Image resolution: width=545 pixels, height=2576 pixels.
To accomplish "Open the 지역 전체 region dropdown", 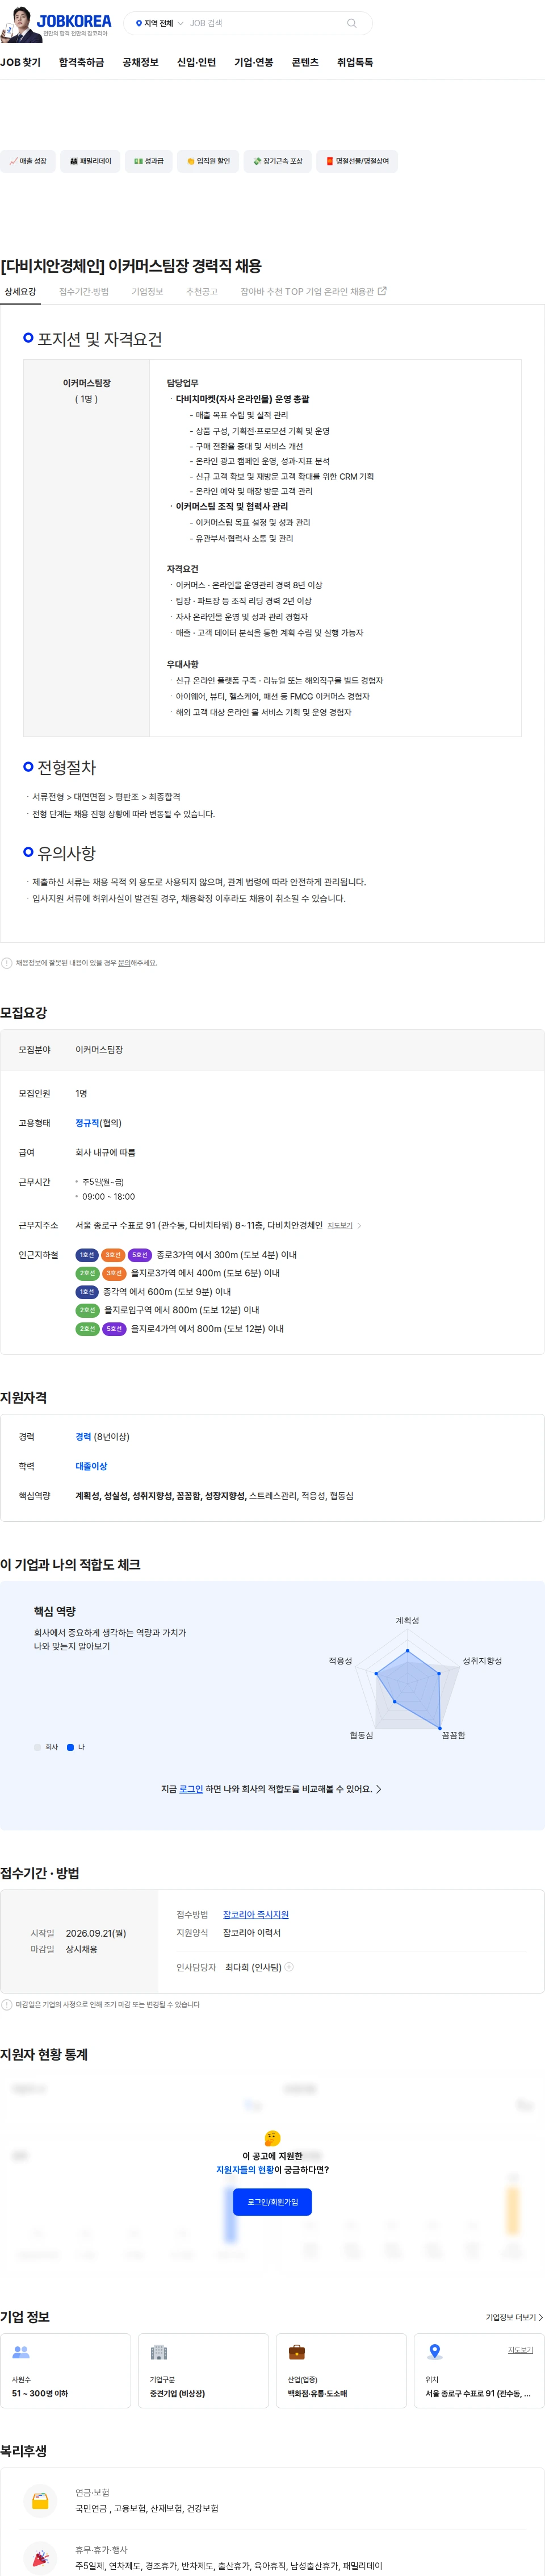I will pyautogui.click(x=159, y=23).
